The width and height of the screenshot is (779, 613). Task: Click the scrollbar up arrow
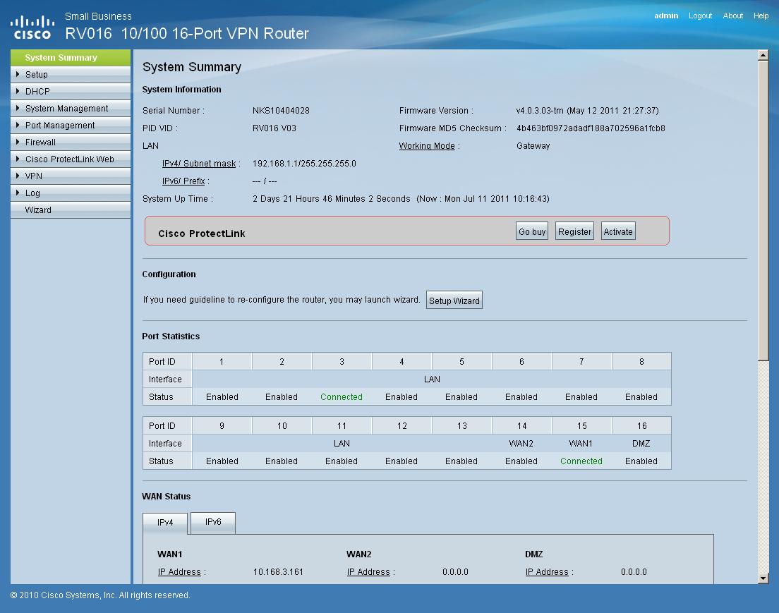(763, 55)
